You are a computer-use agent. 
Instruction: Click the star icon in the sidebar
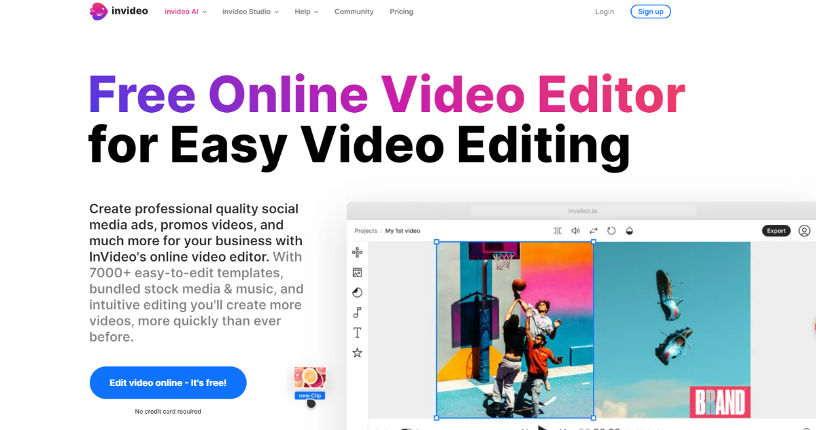[357, 353]
